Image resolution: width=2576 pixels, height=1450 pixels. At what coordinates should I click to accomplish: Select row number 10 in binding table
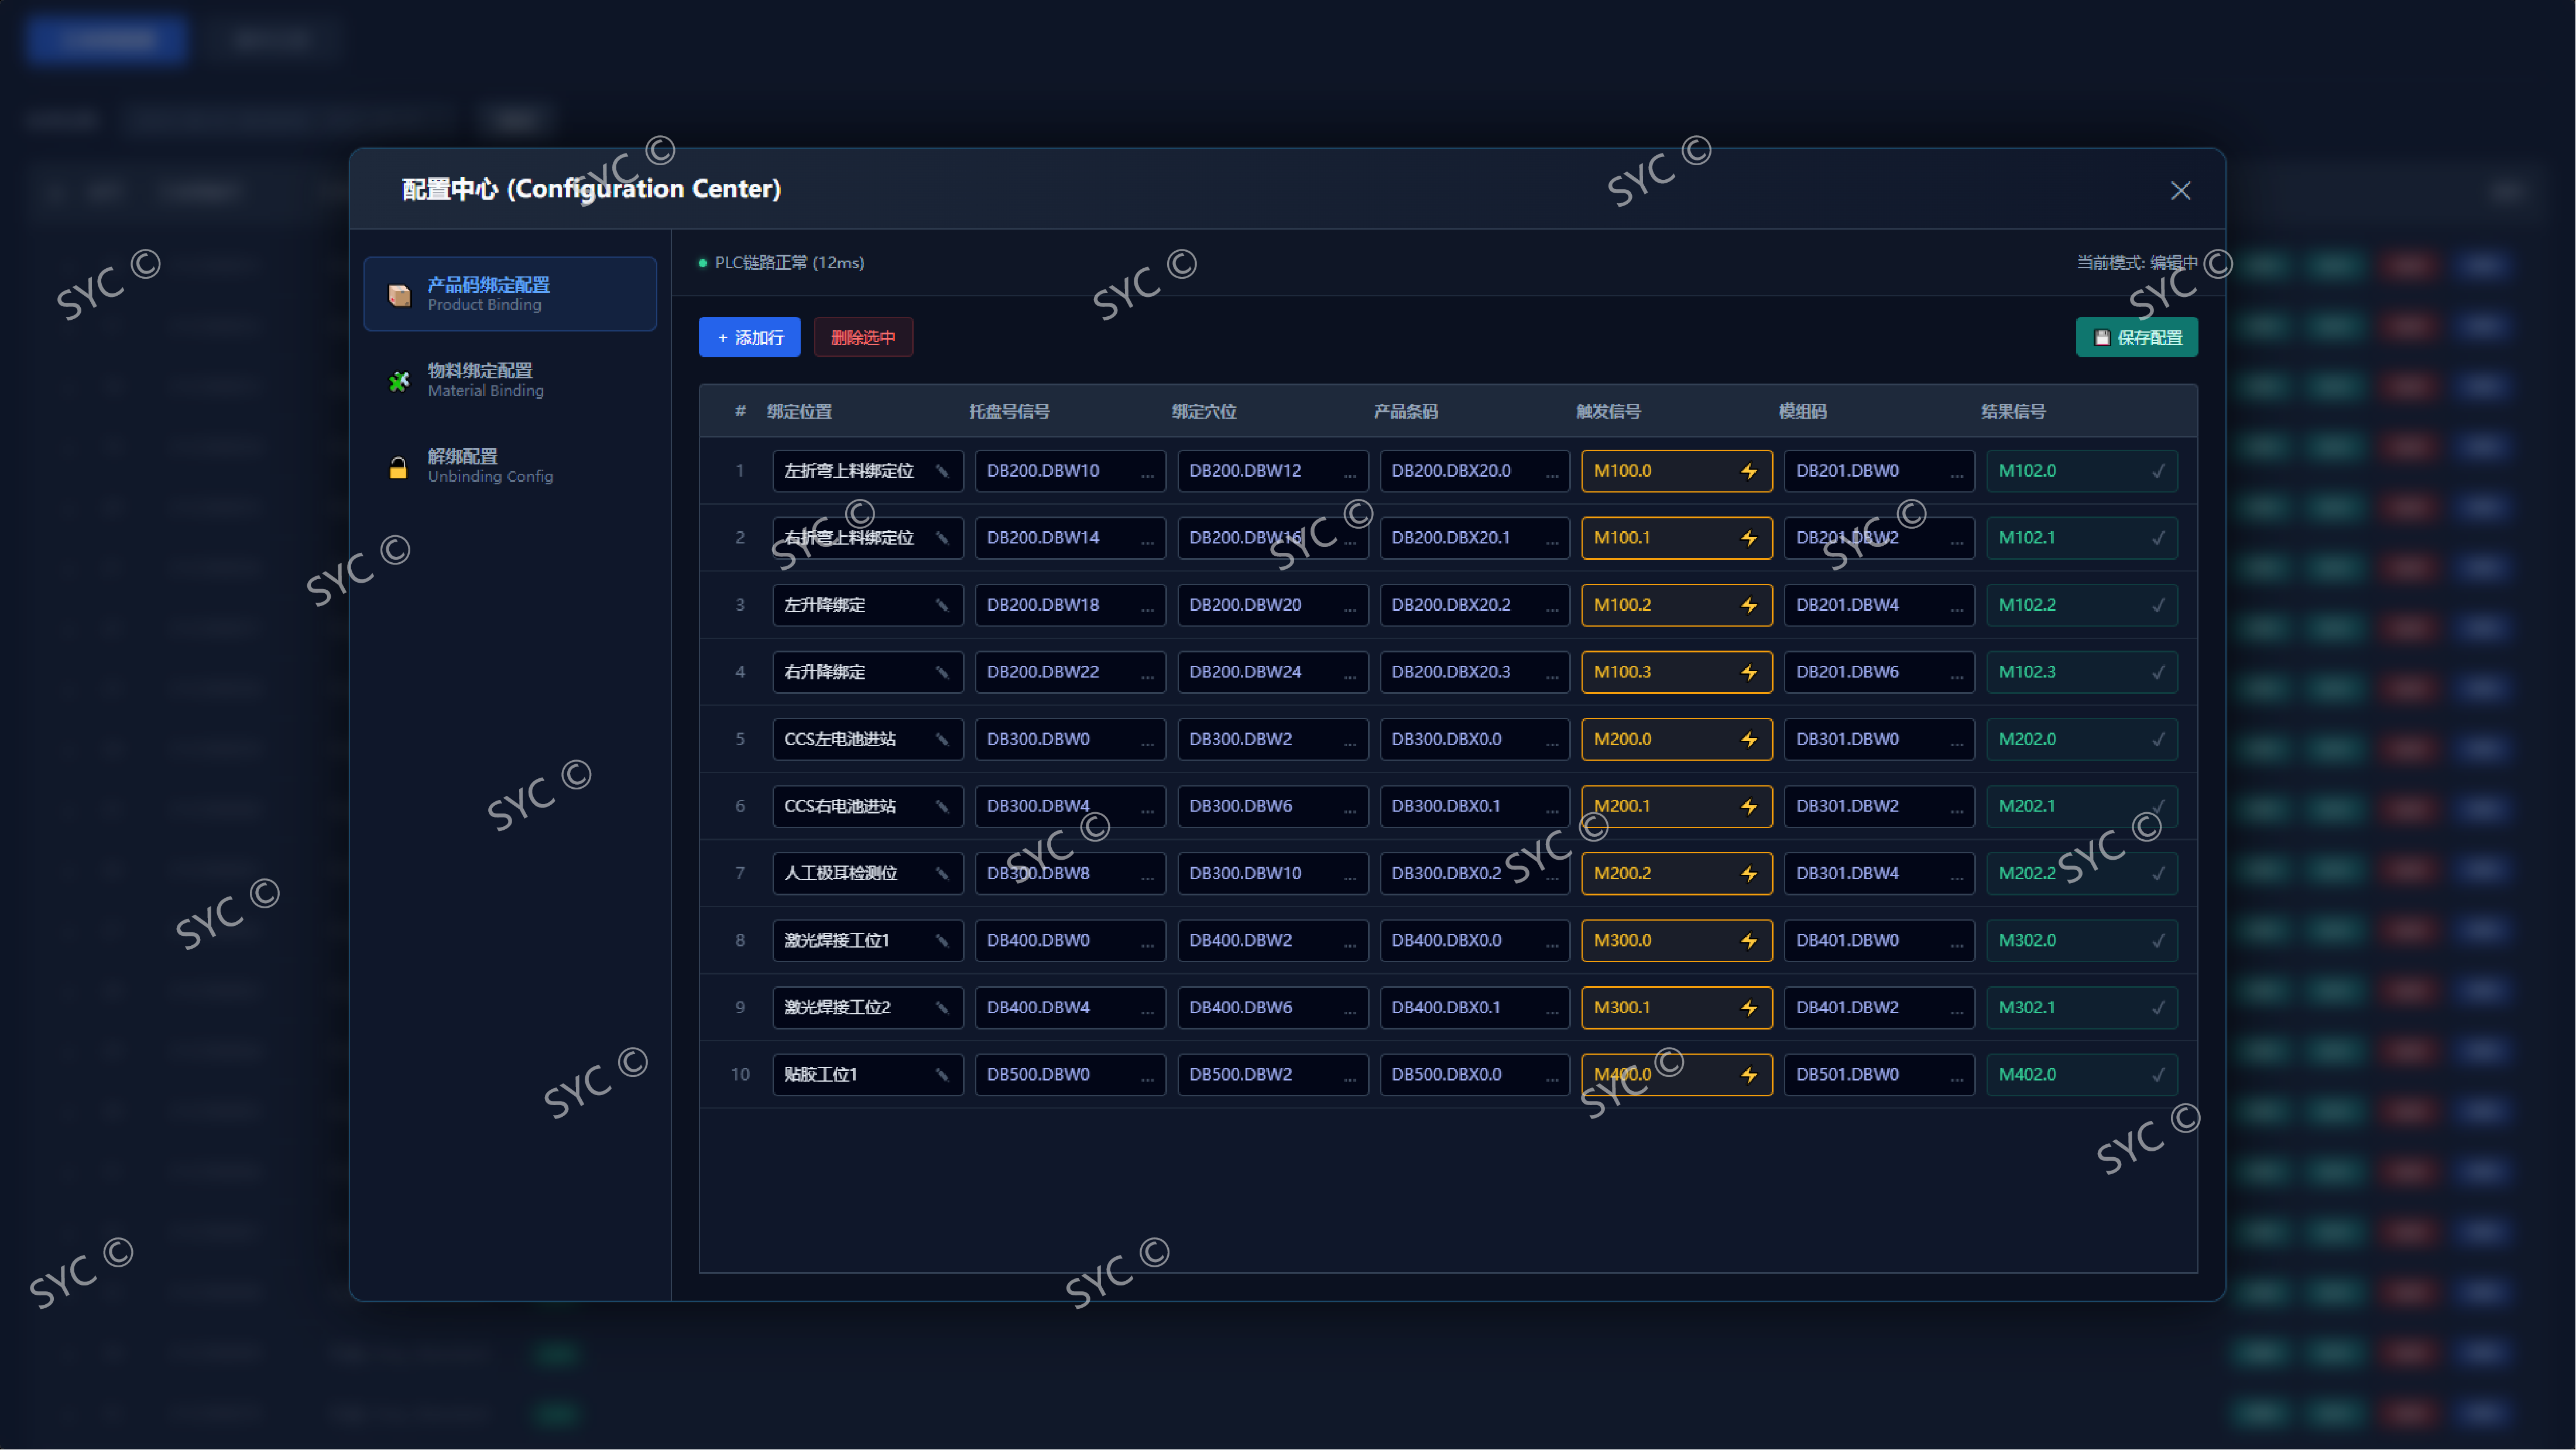click(740, 1075)
